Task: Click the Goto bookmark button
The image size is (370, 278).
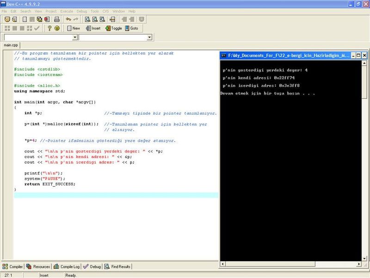Action: (131, 28)
